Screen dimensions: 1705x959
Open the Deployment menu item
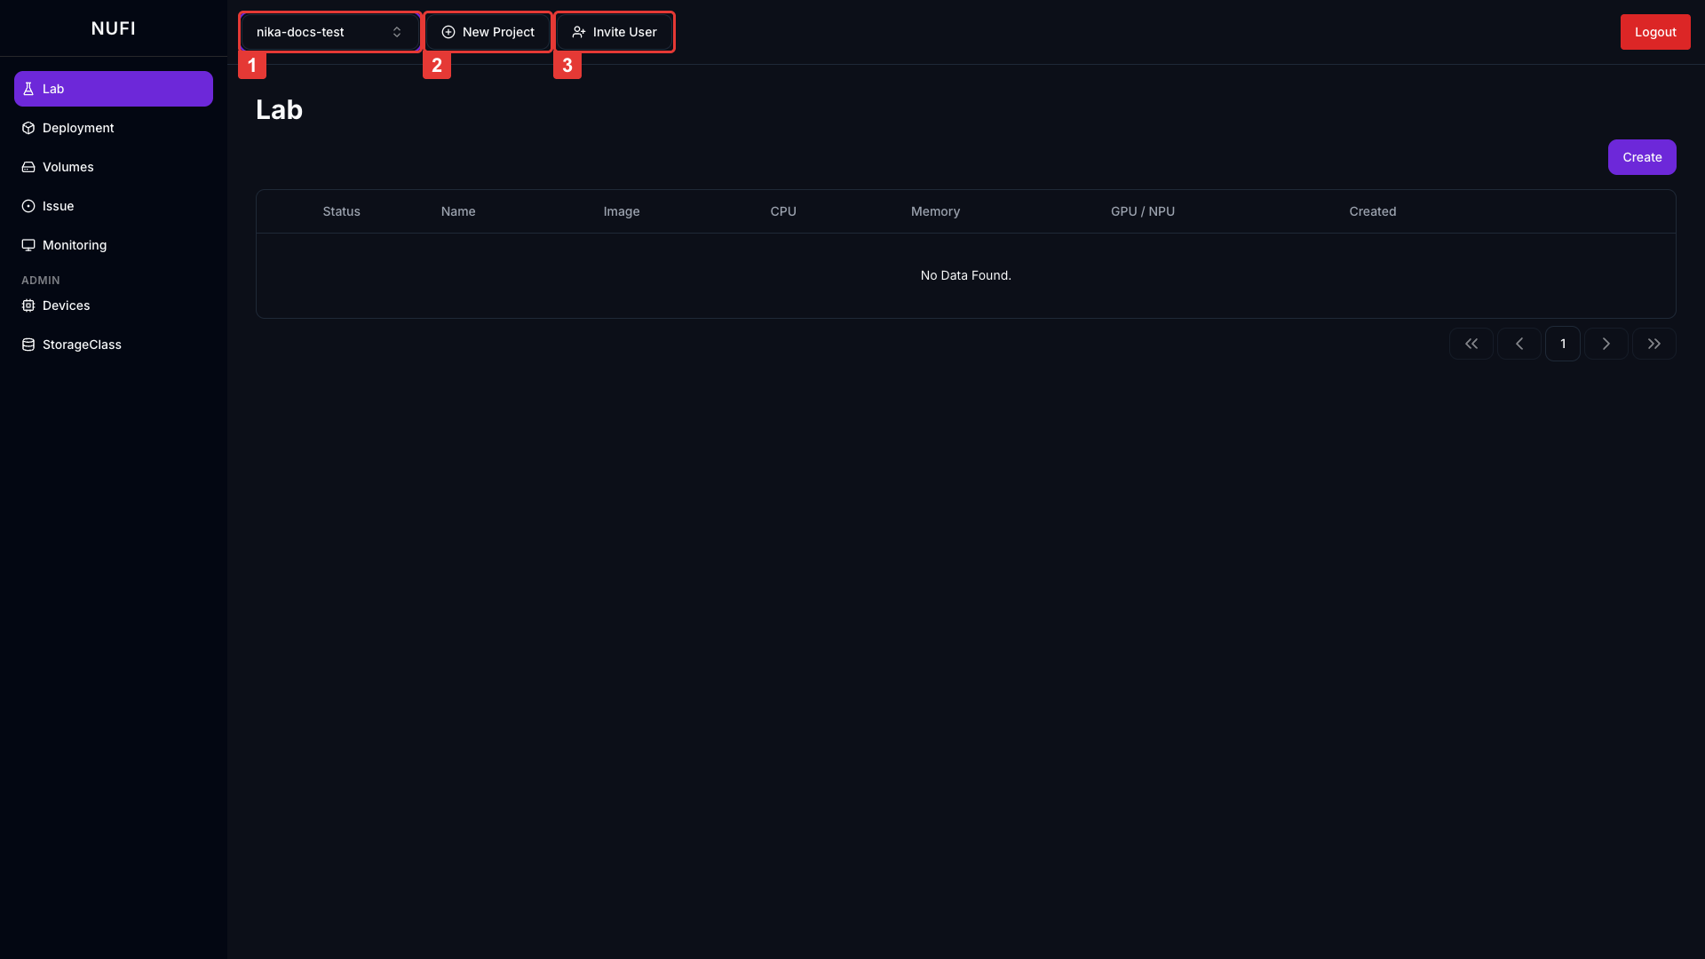78,128
